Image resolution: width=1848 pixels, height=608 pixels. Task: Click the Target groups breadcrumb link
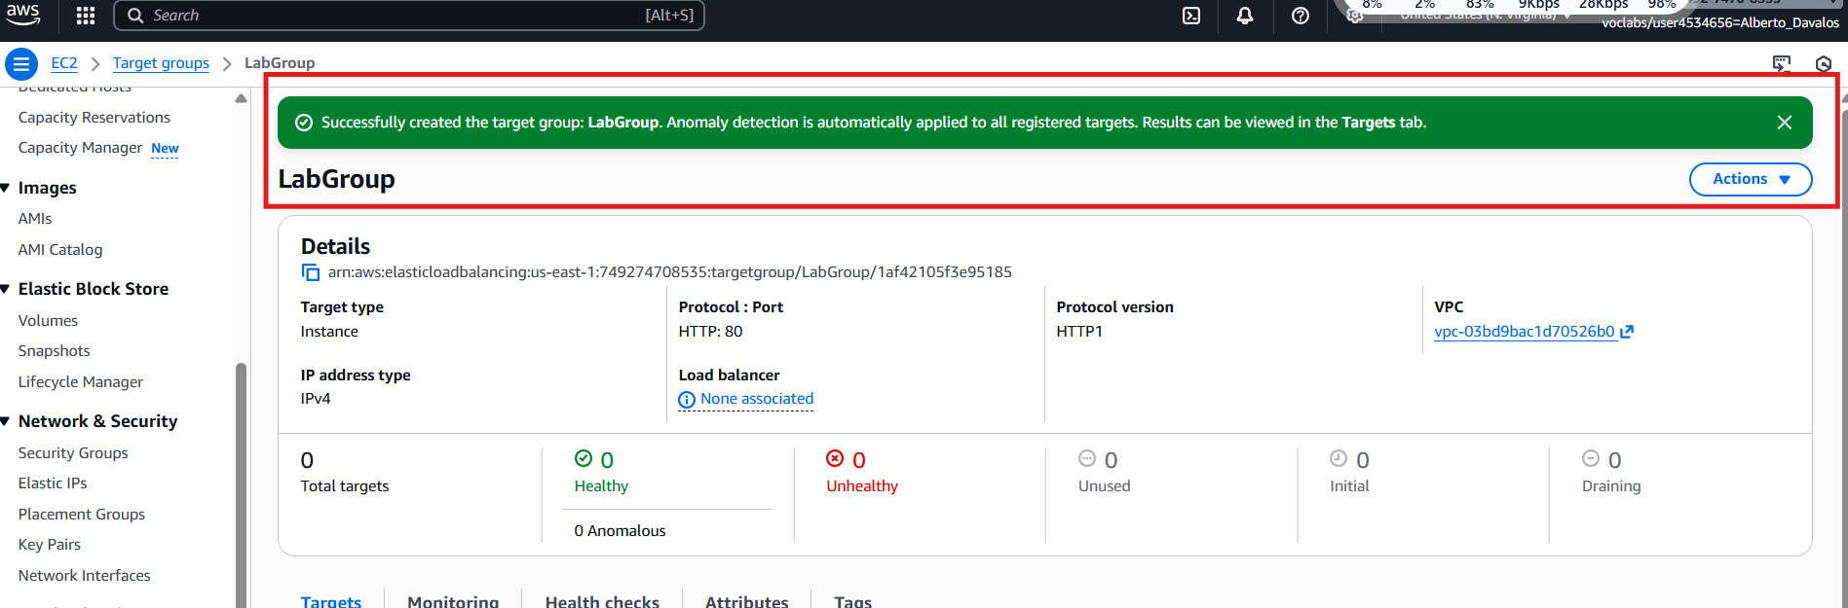click(161, 63)
